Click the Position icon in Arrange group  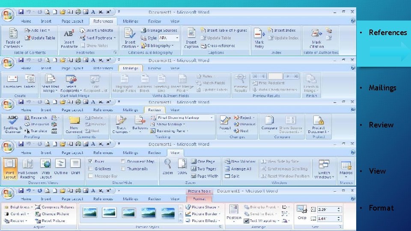(233, 210)
